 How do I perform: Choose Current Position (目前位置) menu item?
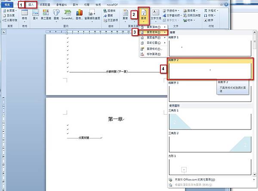click(154, 43)
